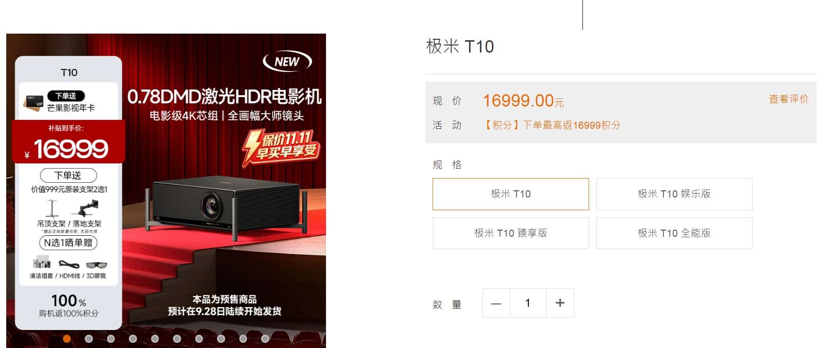Click the NEW badge on product image

pyautogui.click(x=287, y=62)
